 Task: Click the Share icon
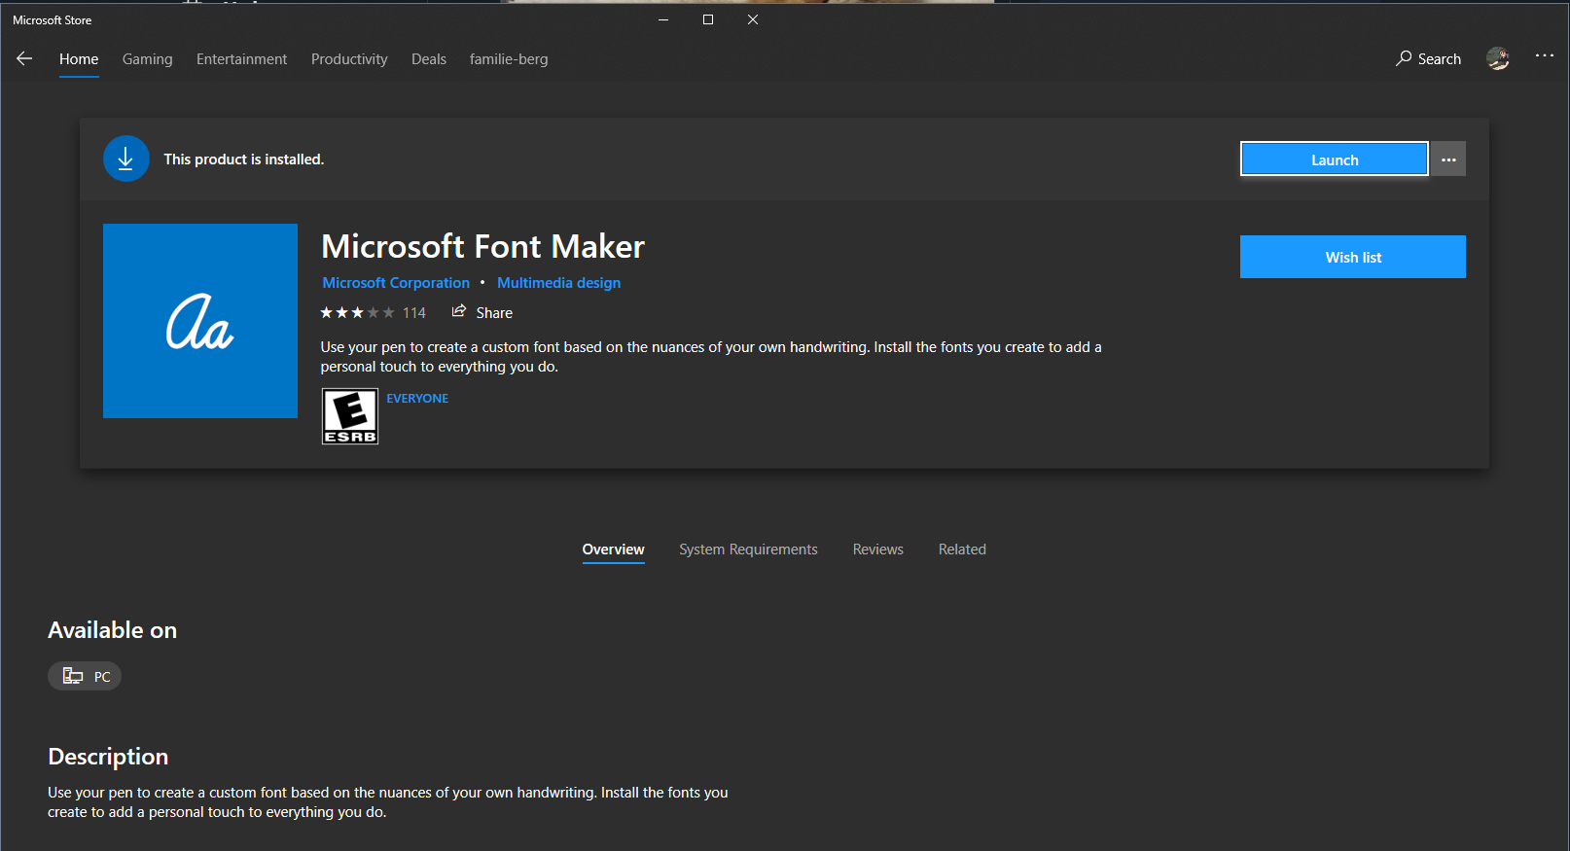tap(459, 312)
